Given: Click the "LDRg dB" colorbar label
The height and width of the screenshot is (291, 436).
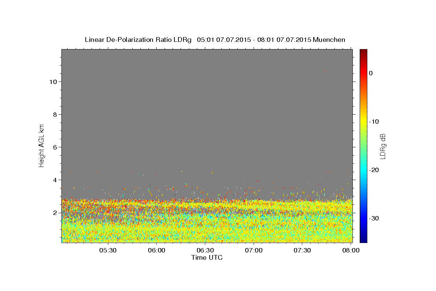Looking at the screenshot, I should click(x=382, y=146).
